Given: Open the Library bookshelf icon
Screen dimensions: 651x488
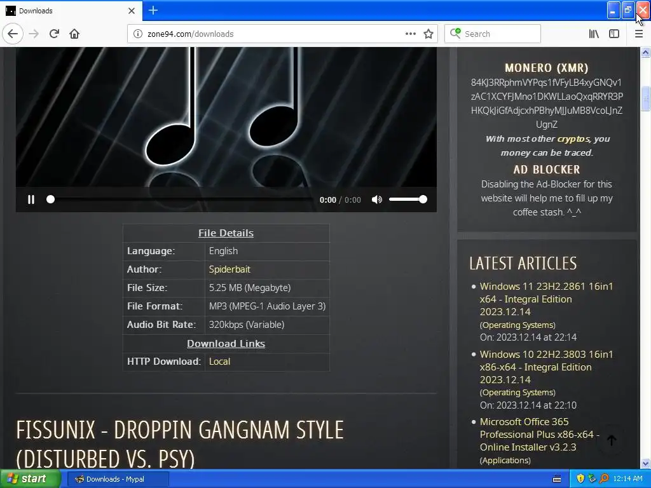Looking at the screenshot, I should (594, 34).
